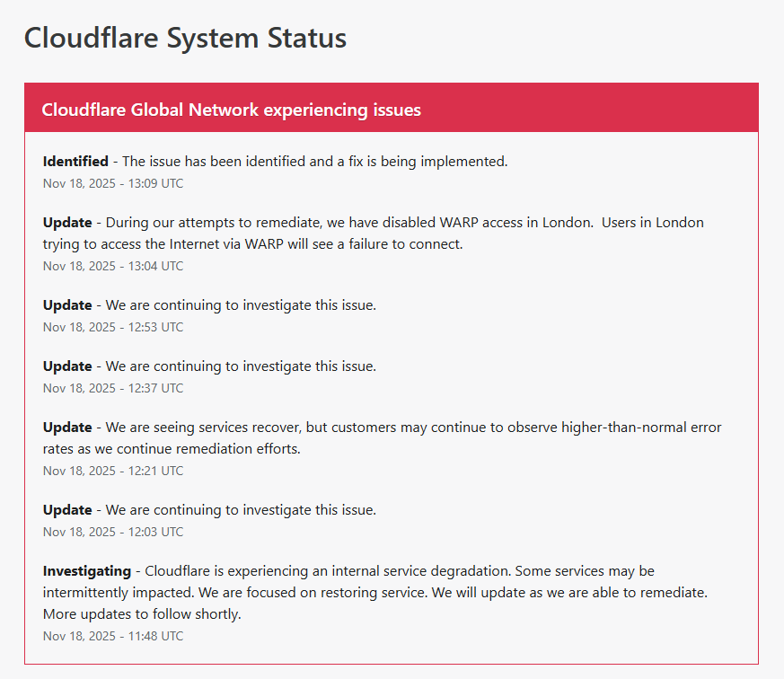The height and width of the screenshot is (679, 784).
Task: Click the Cloudflare System Status heading
Action: pyautogui.click(x=185, y=39)
